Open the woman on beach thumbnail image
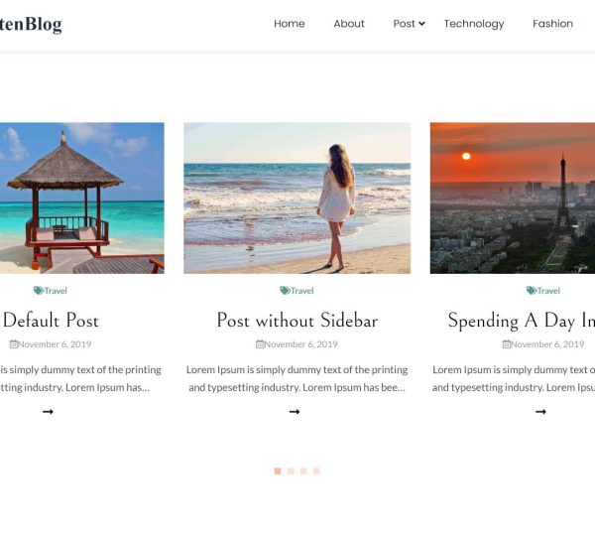 [x=297, y=198]
